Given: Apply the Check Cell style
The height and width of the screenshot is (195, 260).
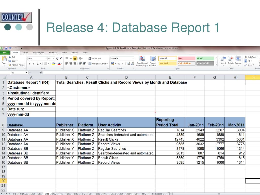Looking at the screenshot, I should [x=205, y=63].
